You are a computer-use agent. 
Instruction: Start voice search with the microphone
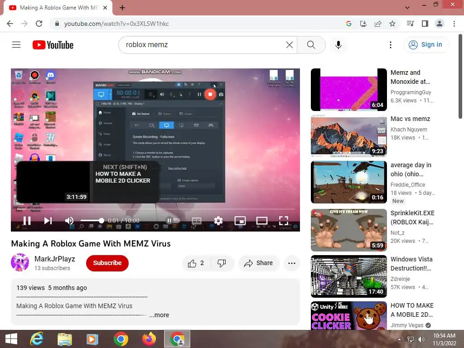click(x=338, y=45)
